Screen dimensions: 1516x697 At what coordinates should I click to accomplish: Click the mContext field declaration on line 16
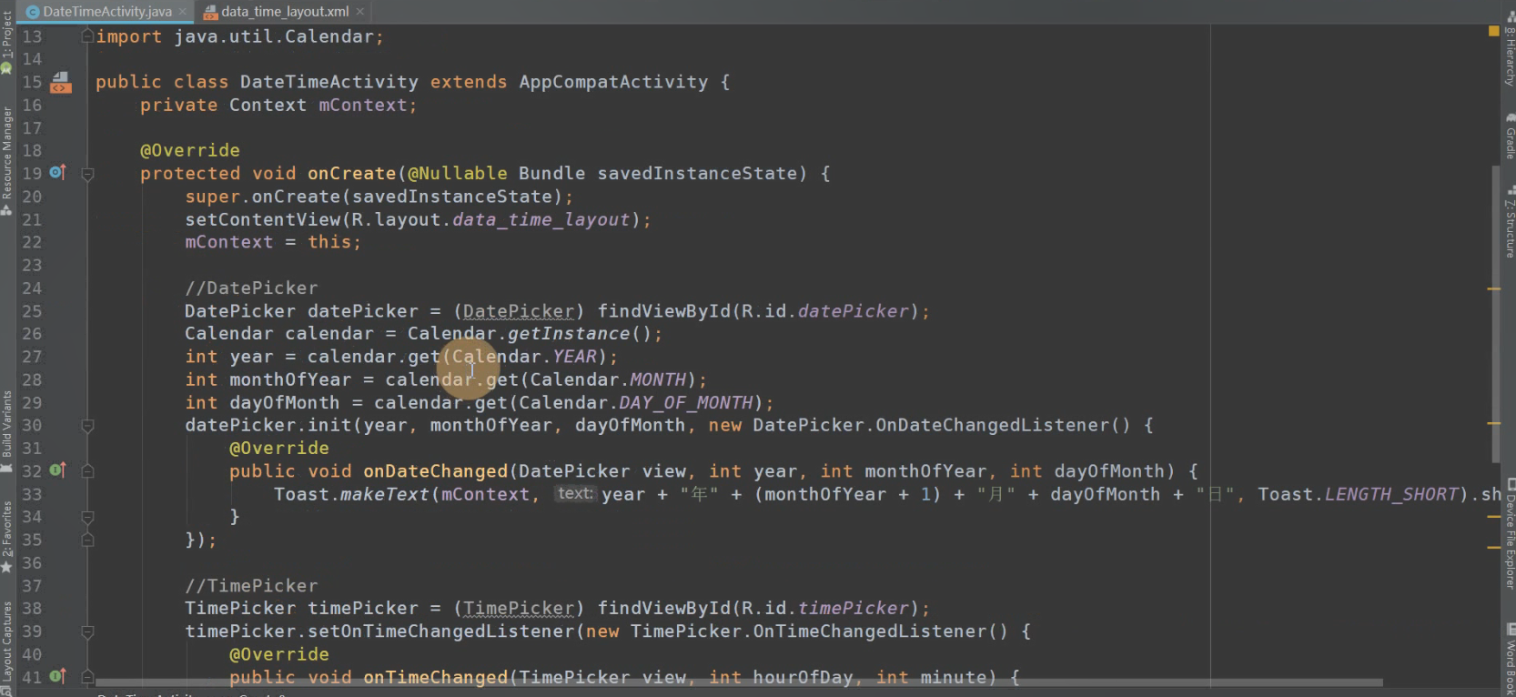[x=363, y=106]
